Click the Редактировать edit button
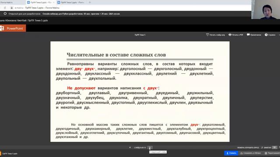The height and width of the screenshot is (157, 280). pos(272,153)
